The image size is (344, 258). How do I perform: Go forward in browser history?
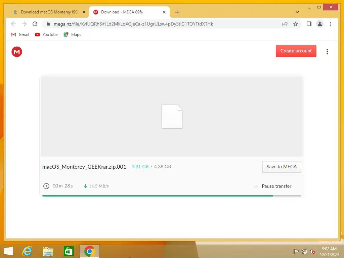[24, 24]
